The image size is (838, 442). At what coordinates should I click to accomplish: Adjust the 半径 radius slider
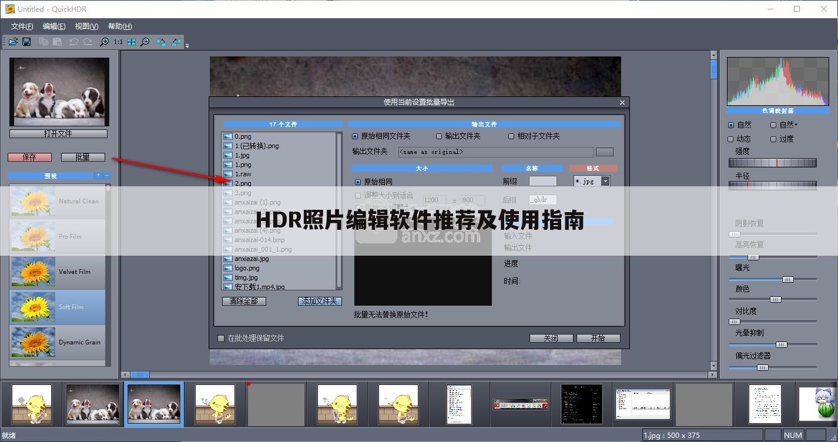point(773,185)
